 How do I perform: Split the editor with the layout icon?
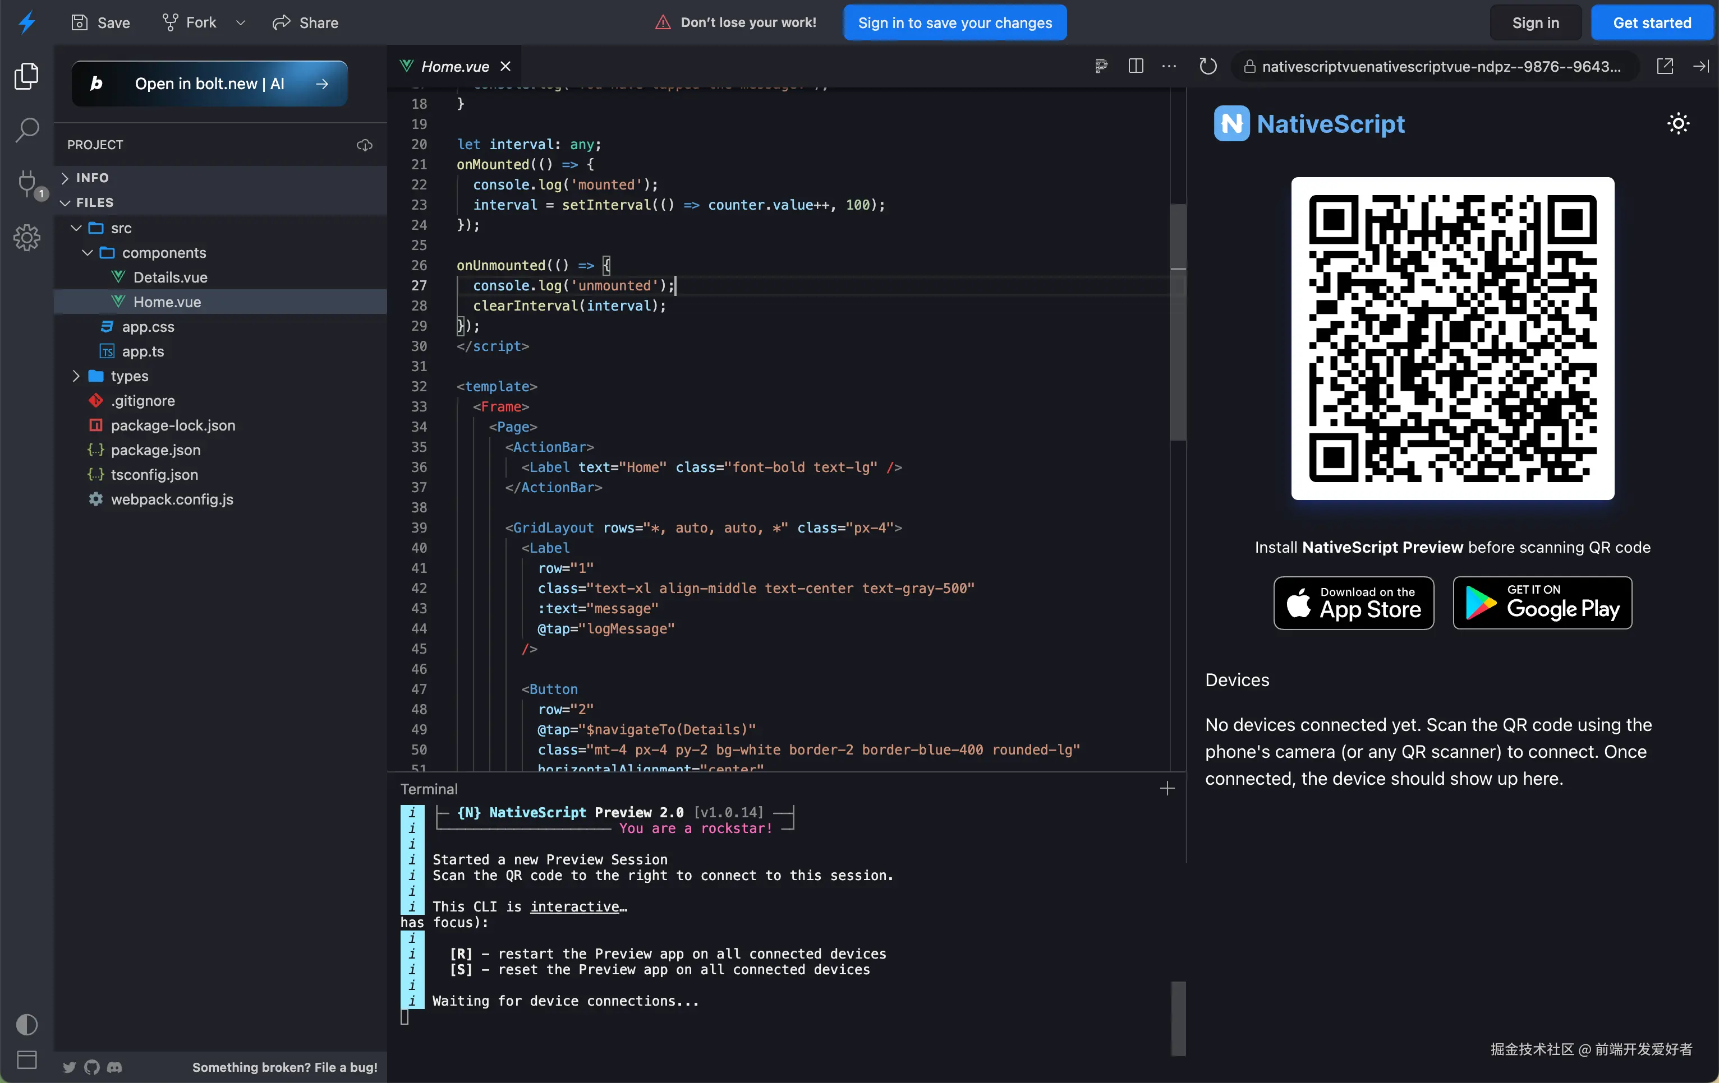1135,66
